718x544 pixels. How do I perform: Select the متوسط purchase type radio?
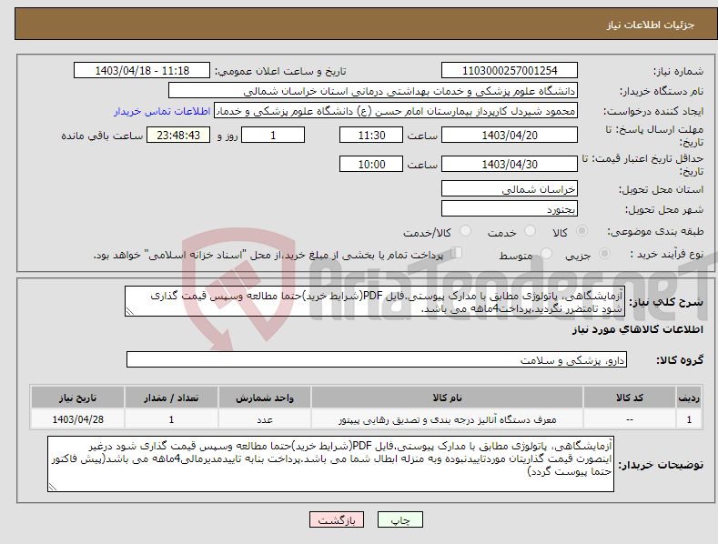546,253
